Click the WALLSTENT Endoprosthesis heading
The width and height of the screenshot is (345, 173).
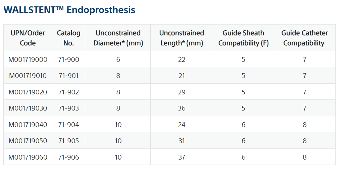(69, 10)
